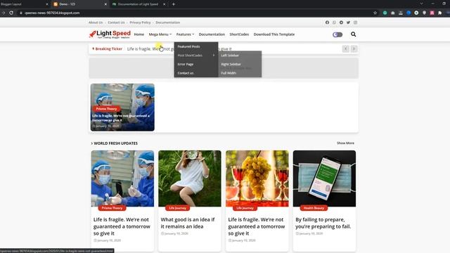Click Show More for World Fresh Updates

[345, 143]
